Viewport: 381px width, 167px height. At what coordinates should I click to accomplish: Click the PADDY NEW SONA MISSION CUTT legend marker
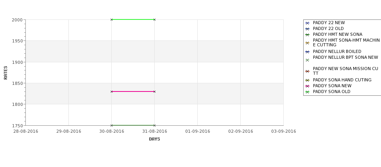307,71
